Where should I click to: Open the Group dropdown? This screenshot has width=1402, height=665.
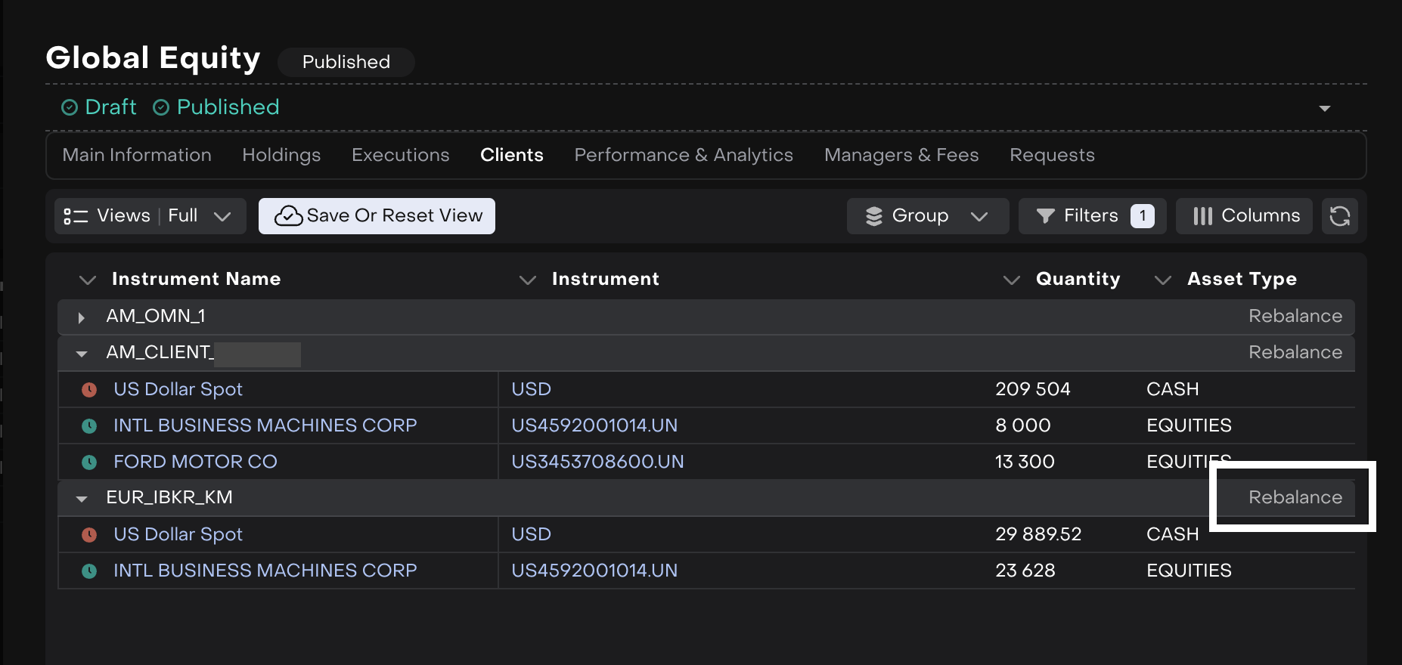pos(979,216)
